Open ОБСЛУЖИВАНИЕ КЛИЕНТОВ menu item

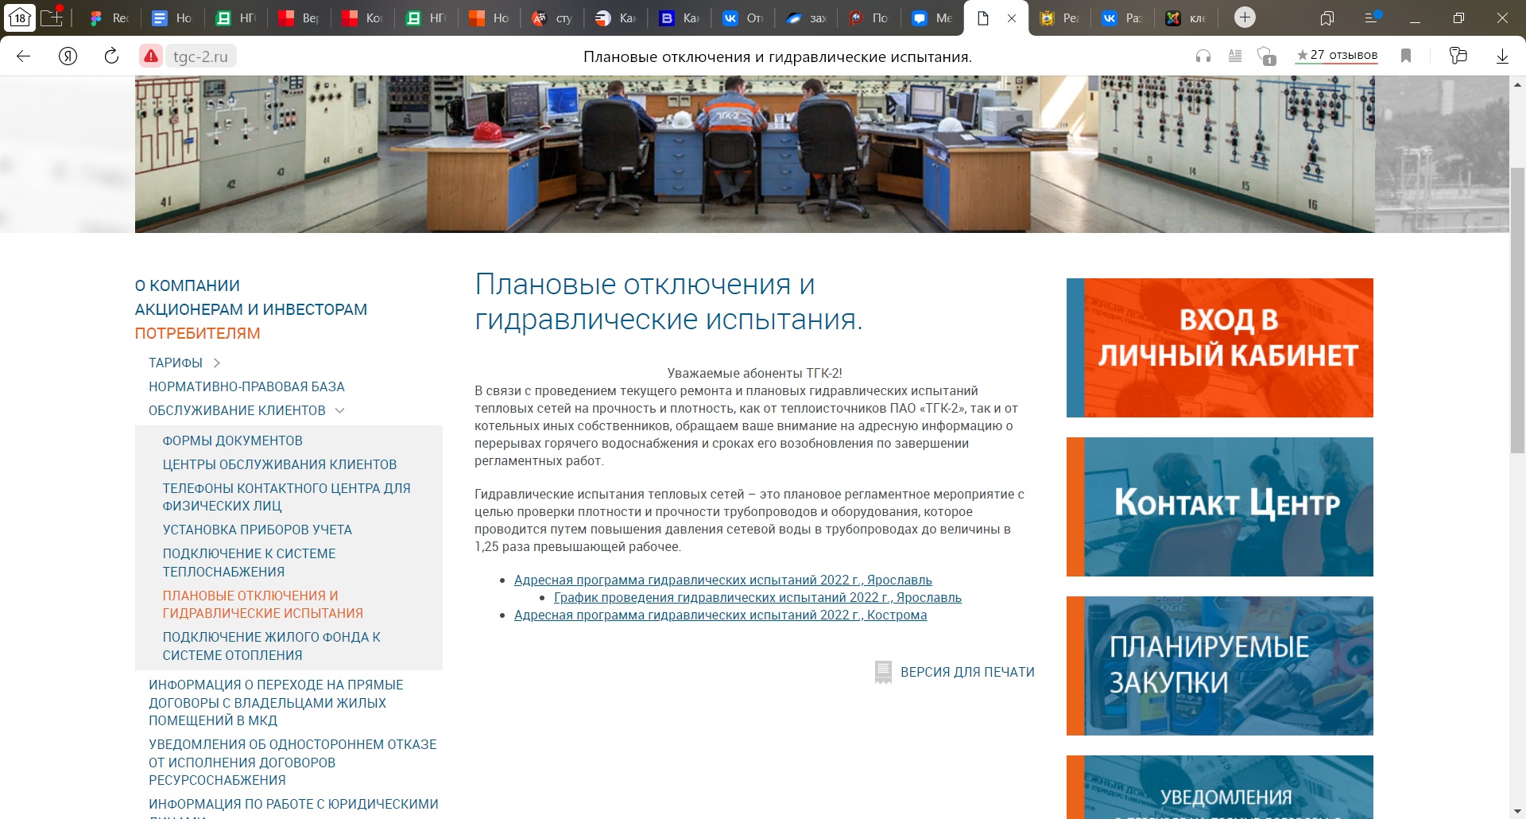click(237, 410)
